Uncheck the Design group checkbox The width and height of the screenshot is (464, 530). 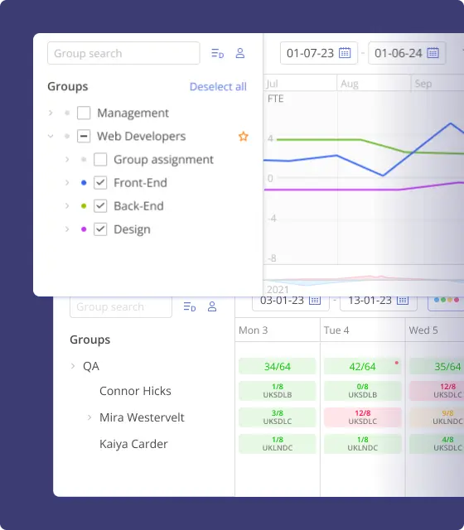(x=100, y=229)
